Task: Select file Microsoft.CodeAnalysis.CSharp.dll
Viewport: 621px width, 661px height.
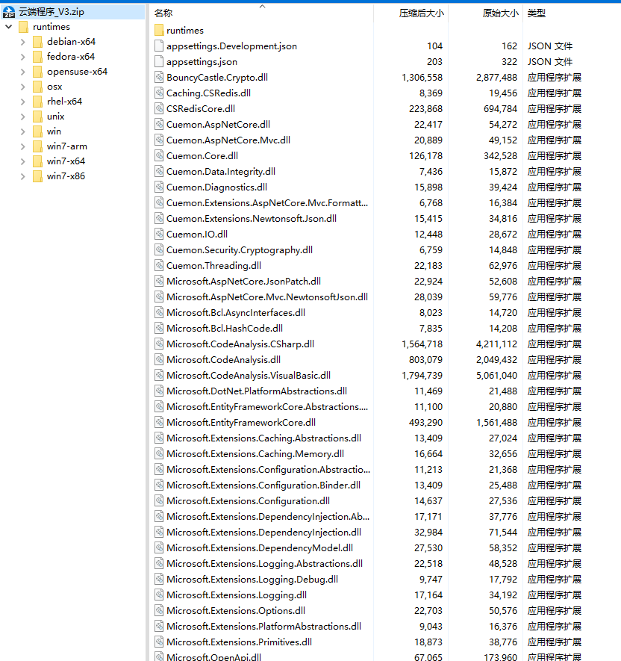Action: tap(240, 344)
